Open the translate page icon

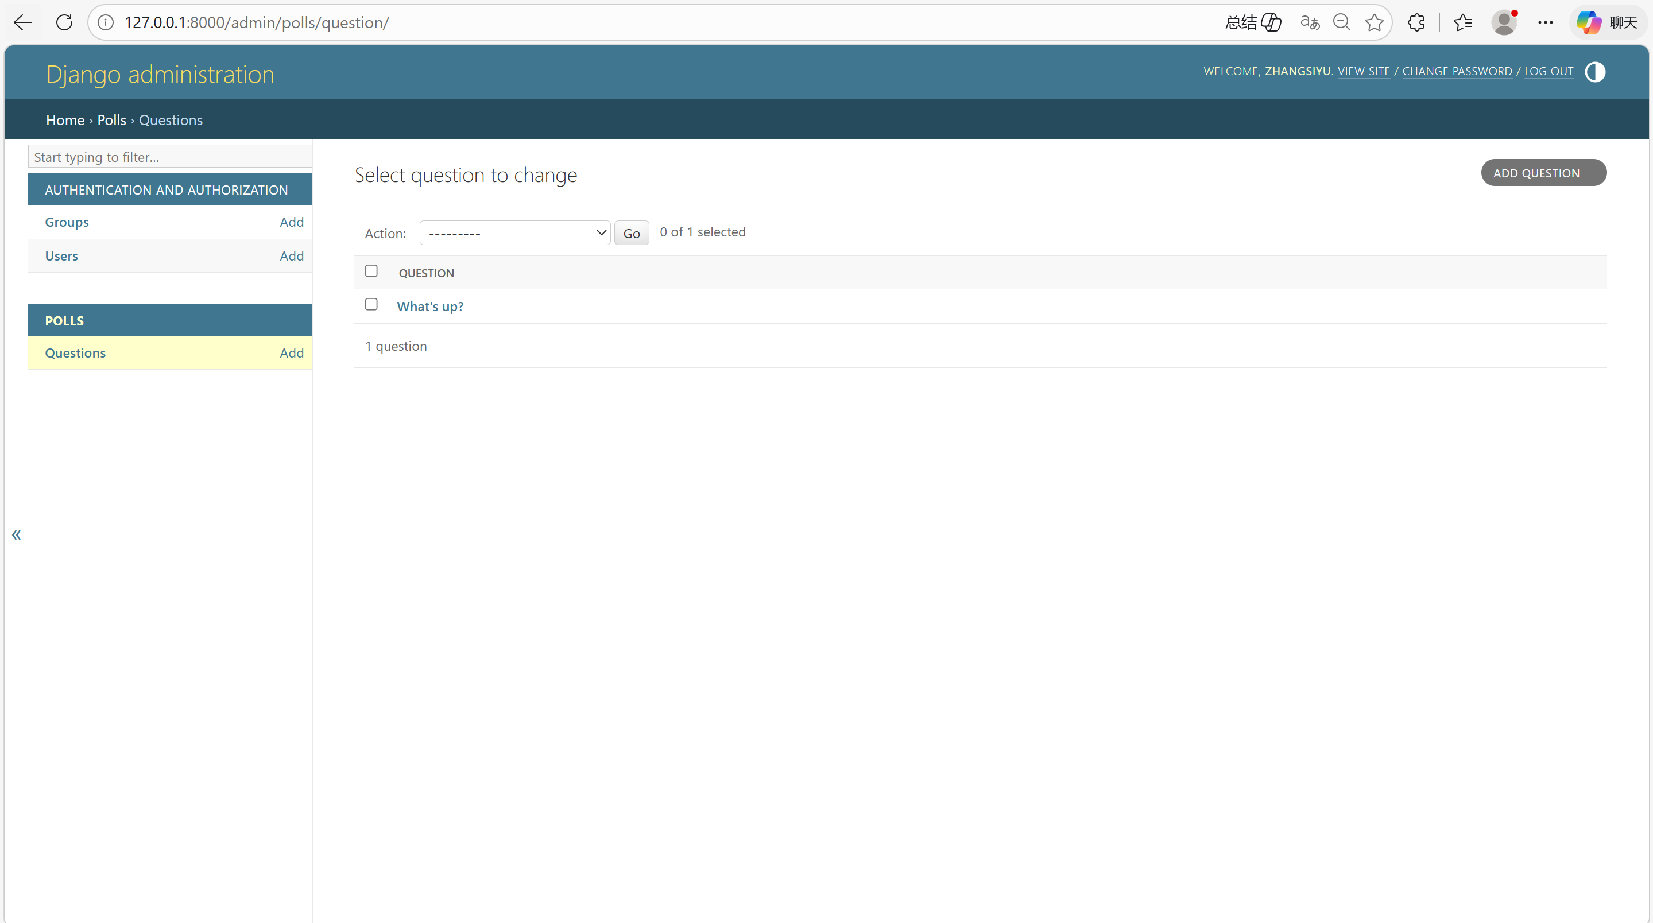1310,22
